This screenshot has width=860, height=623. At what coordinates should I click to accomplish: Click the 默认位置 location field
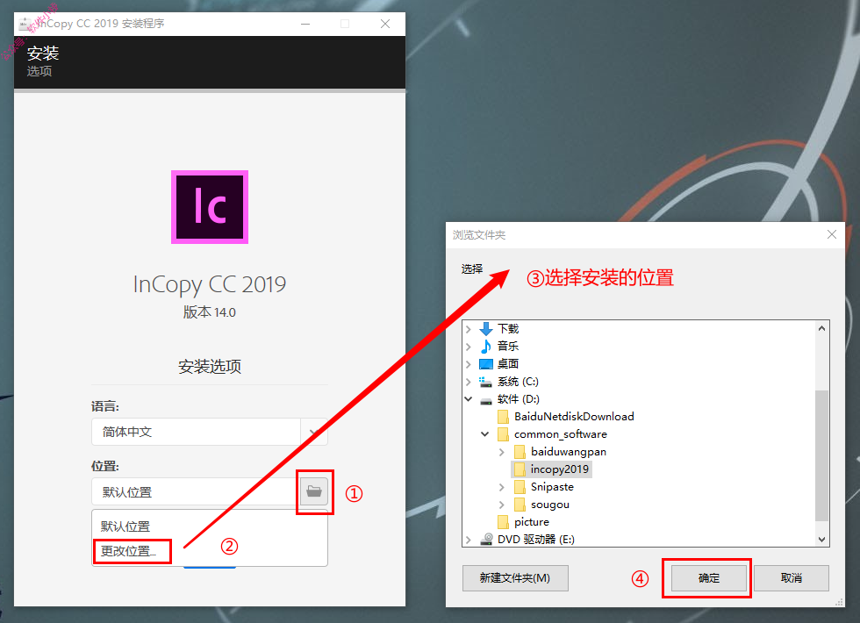tap(195, 491)
